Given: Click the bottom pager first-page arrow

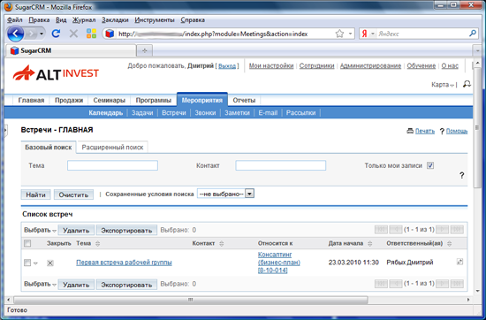Looking at the screenshot, I should coord(381,284).
